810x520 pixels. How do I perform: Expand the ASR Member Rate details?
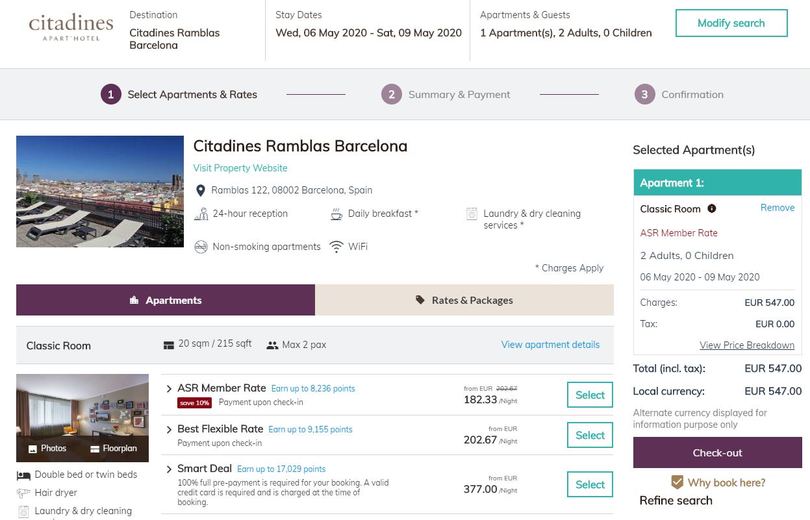pyautogui.click(x=169, y=389)
